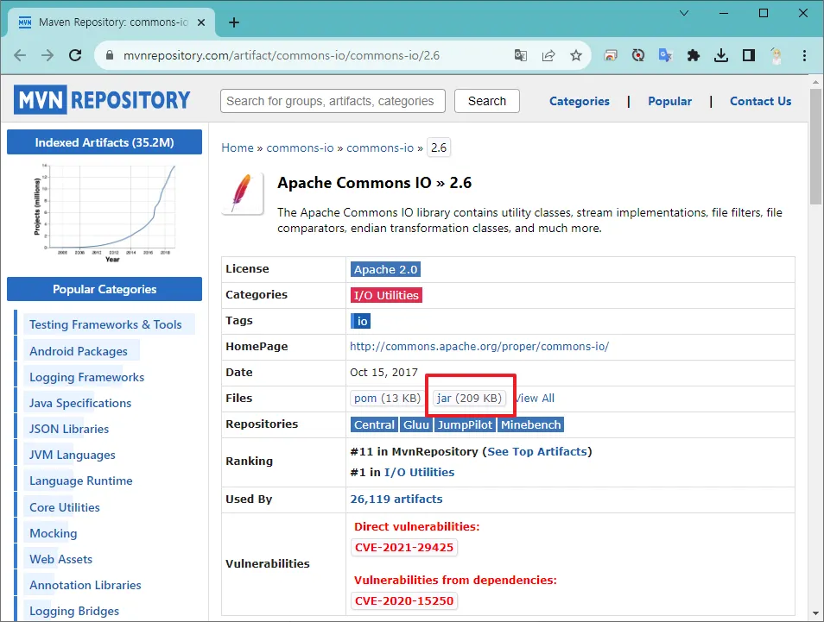Open the commons.apache.org homepage link

tap(479, 347)
